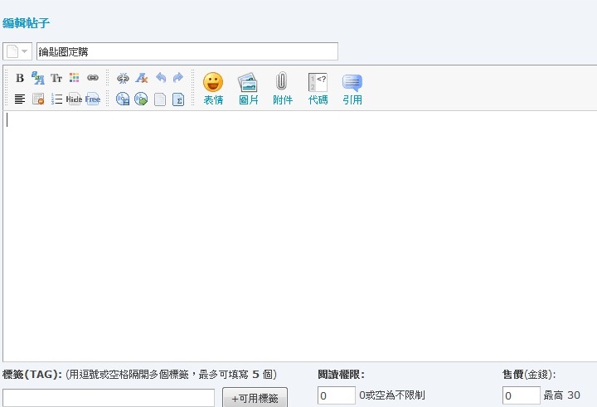
Task: Click the 售價 price field
Action: click(522, 395)
